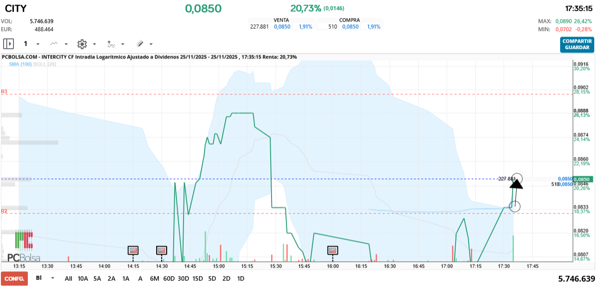This screenshot has width=601, height=288.
Task: Expand the BI dropdown arrow
Action: coord(53,278)
